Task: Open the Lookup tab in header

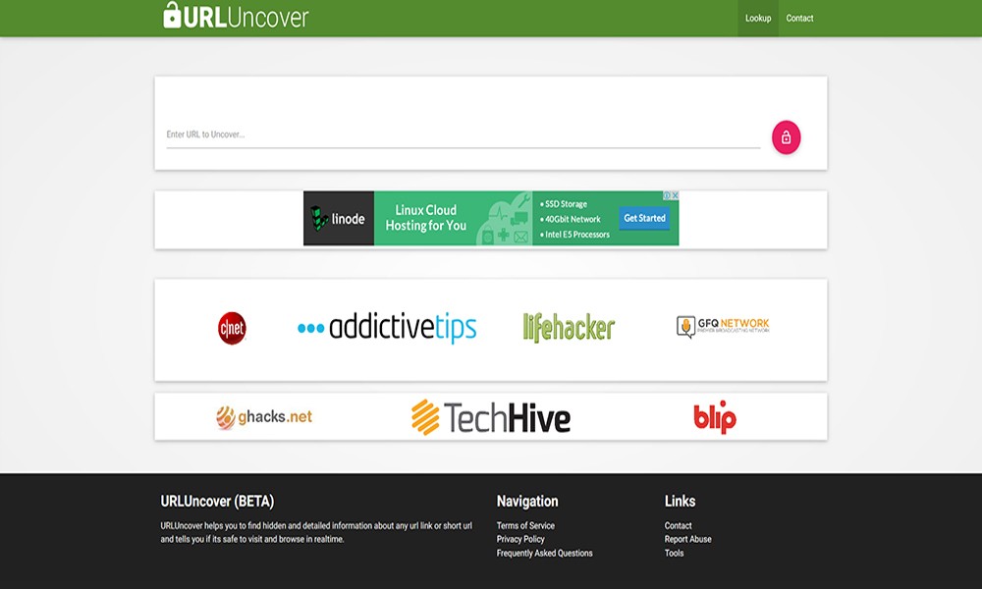Action: click(x=758, y=19)
